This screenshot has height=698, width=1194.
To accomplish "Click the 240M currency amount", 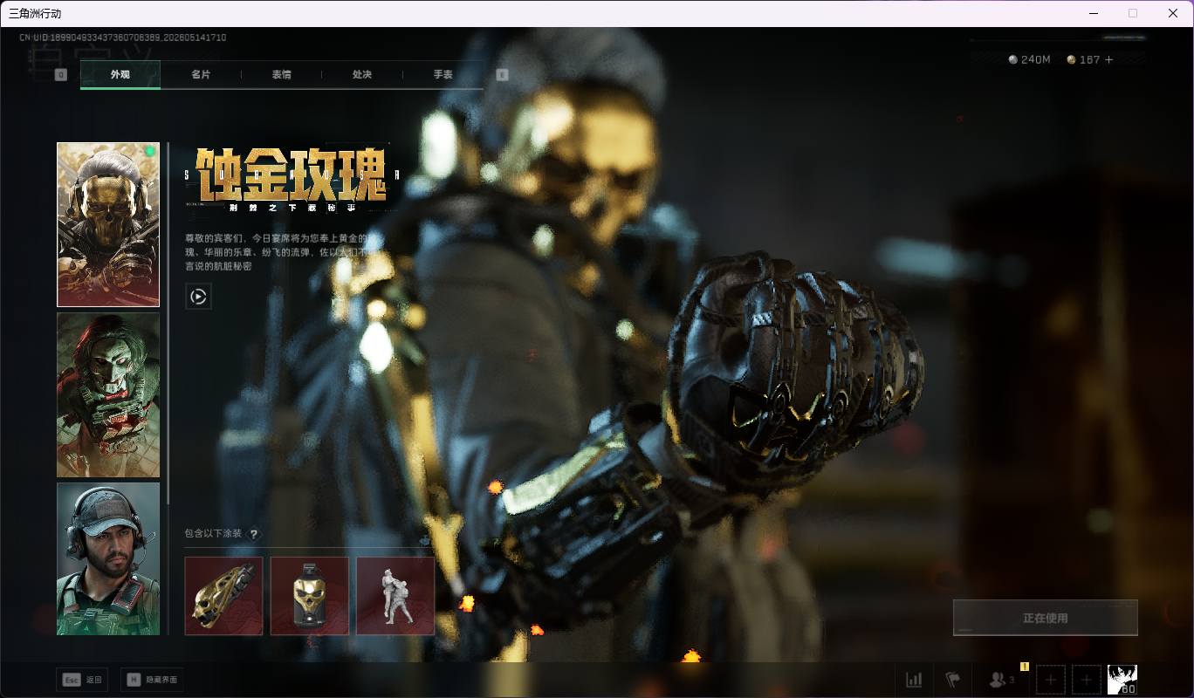I will coord(1036,59).
